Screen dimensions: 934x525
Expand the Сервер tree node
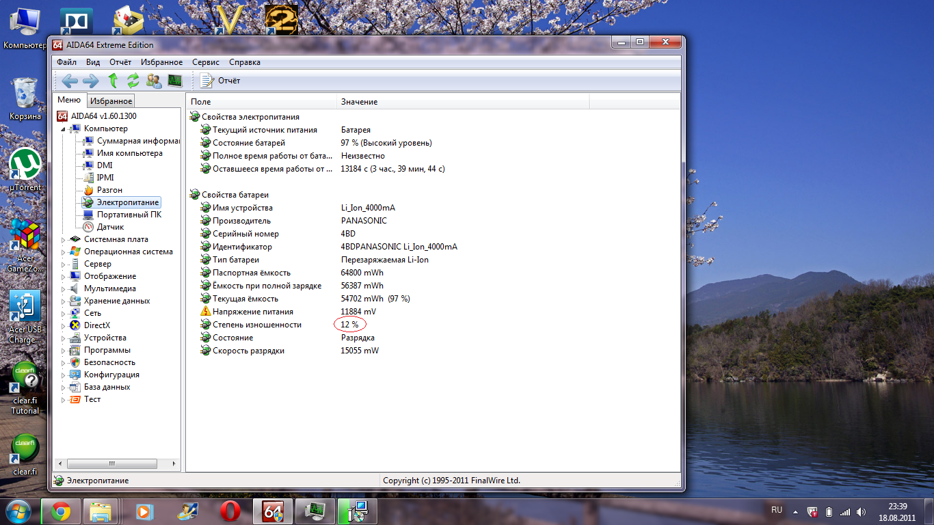[x=64, y=265]
